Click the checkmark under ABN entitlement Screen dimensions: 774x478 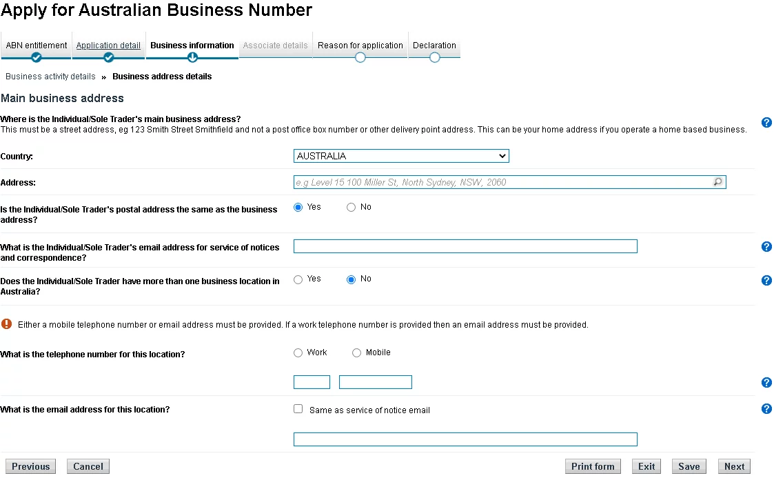click(x=36, y=58)
